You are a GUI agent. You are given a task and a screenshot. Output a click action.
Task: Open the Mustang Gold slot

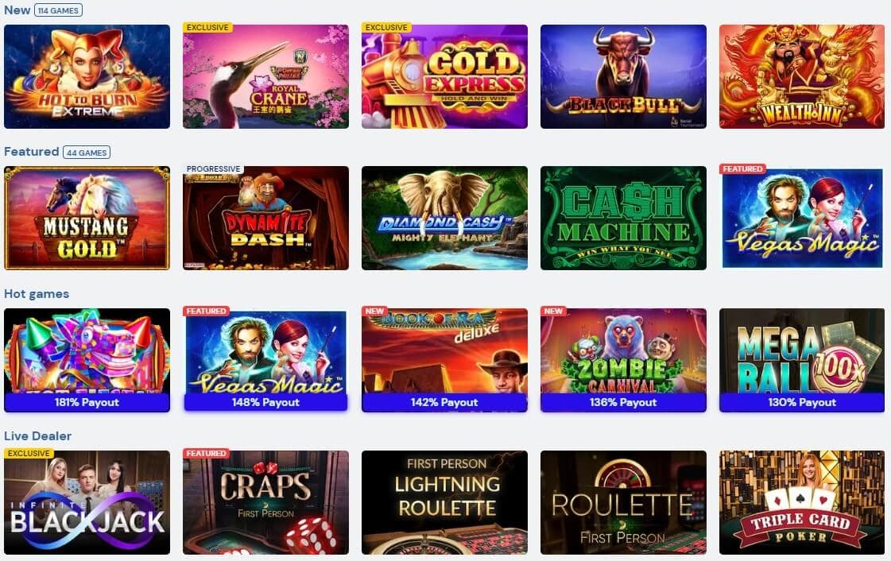pyautogui.click(x=87, y=218)
